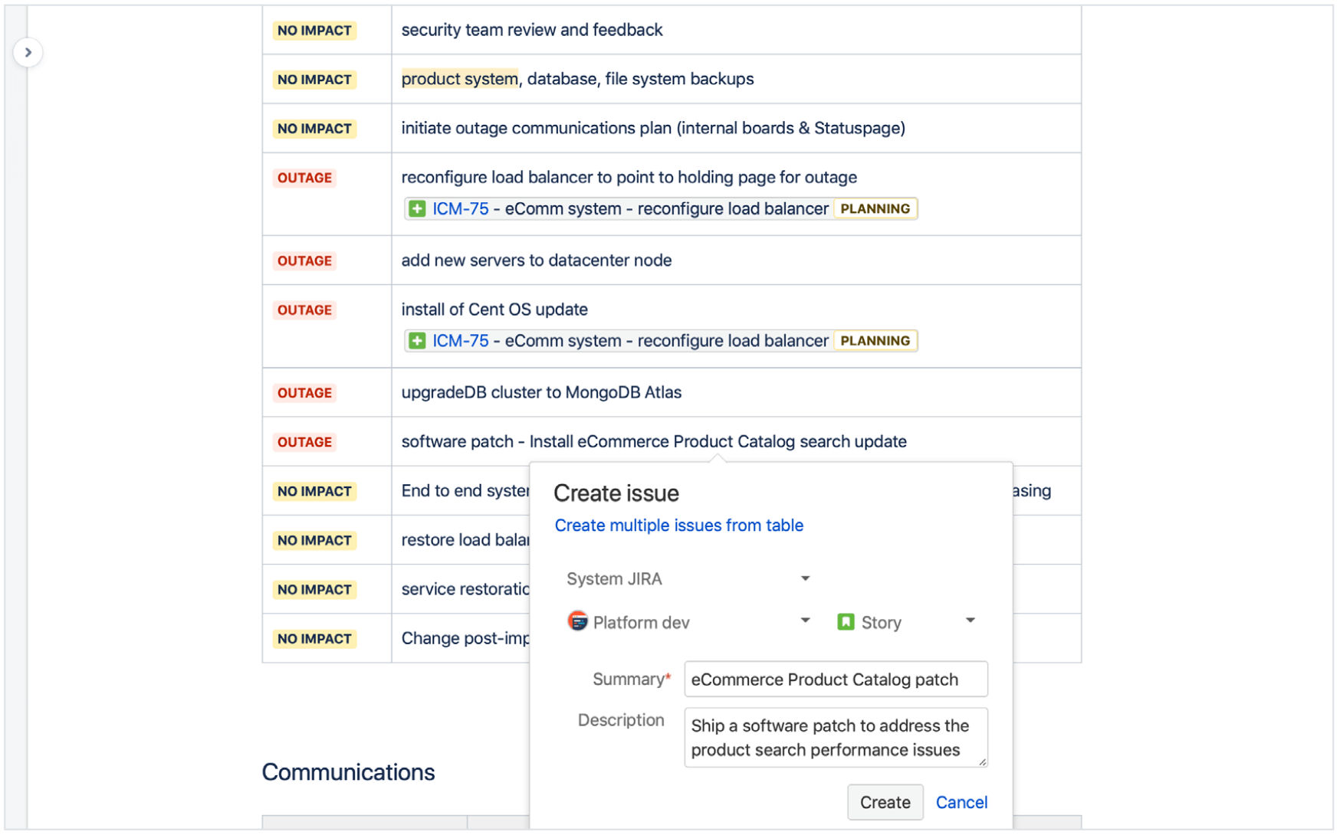1340x835 pixels.
Task: Click the Jira issue icon next to second ICM-75
Action: [x=417, y=341]
